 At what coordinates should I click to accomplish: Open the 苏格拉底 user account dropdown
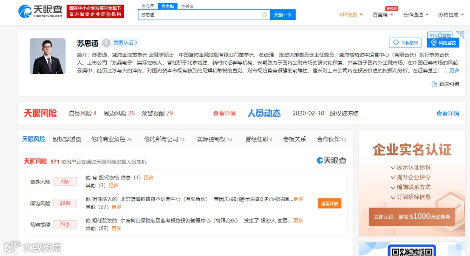451,14
